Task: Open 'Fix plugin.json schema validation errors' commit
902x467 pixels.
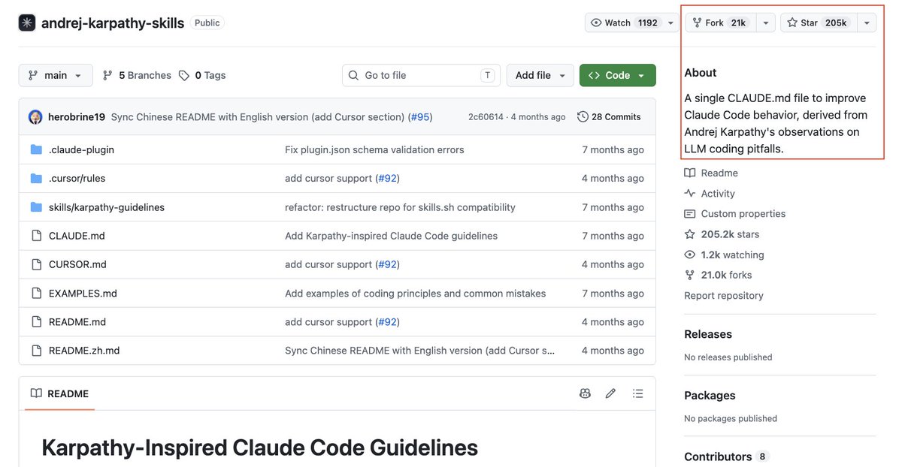Action: click(374, 149)
